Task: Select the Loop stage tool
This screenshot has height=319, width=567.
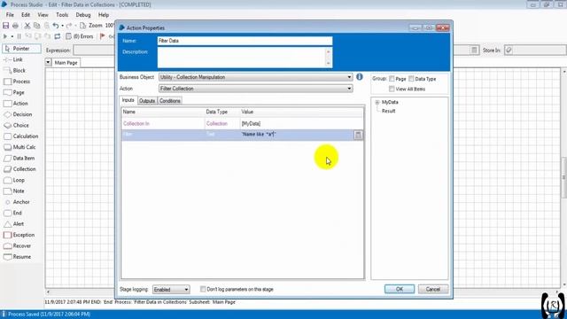Action: (x=14, y=180)
